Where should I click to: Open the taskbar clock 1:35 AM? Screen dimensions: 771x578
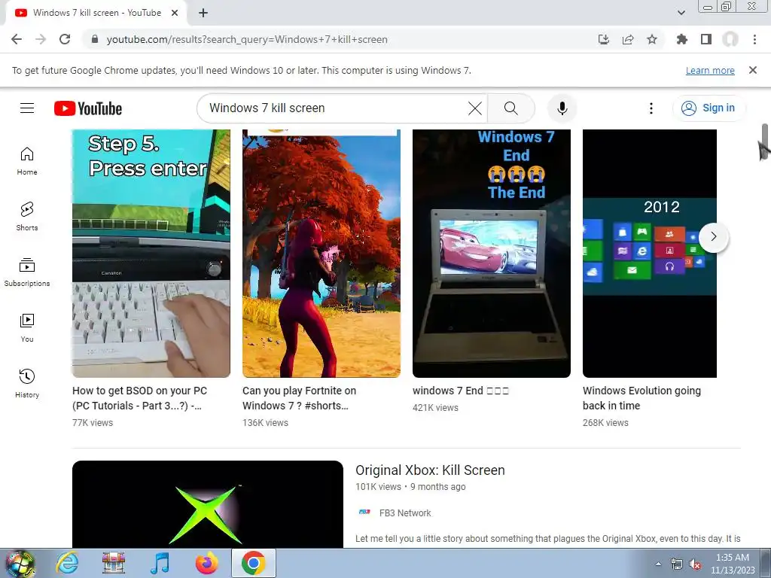pos(732,564)
